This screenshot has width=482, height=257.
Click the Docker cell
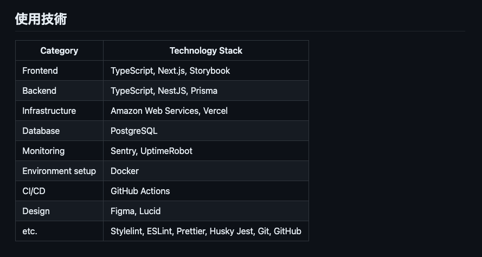[206, 171]
